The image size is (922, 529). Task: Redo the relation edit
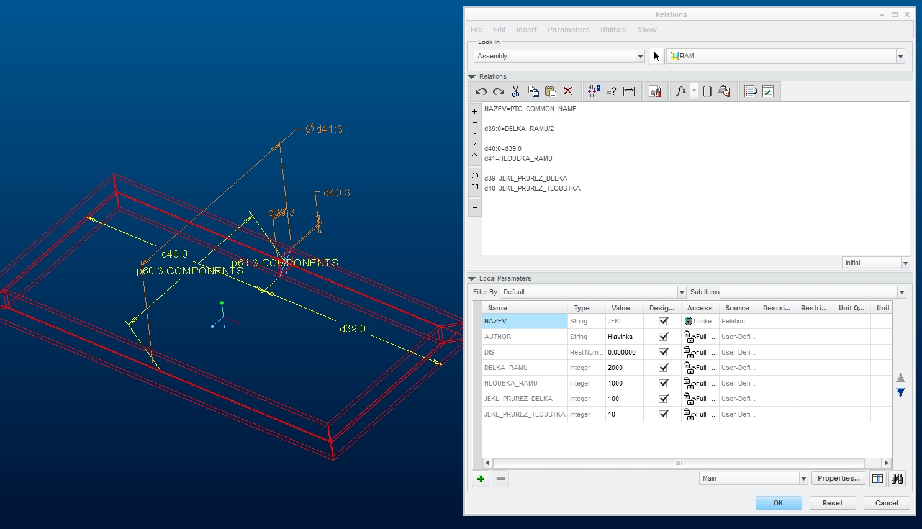point(499,91)
